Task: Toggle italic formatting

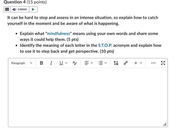Action: coord(51,63)
